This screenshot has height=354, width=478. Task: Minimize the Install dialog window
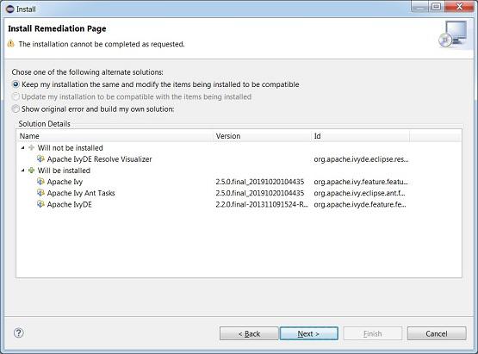click(420, 6)
